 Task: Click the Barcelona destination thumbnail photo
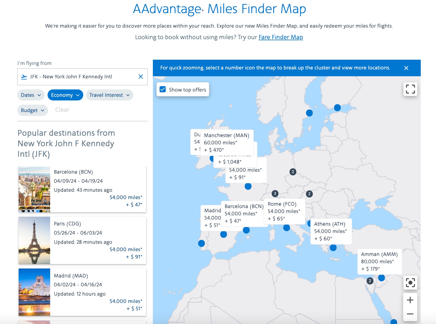(34, 189)
